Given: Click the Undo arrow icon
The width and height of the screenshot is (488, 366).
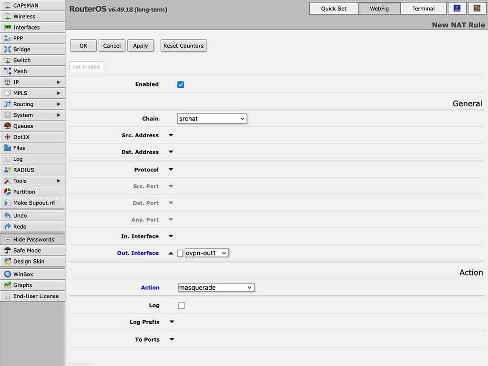Looking at the screenshot, I should (x=8, y=216).
